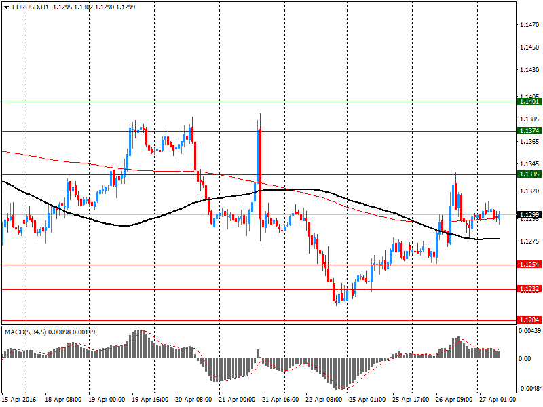Click the 20 Apr 08:00 time label
543x407 pixels.
[x=193, y=400]
